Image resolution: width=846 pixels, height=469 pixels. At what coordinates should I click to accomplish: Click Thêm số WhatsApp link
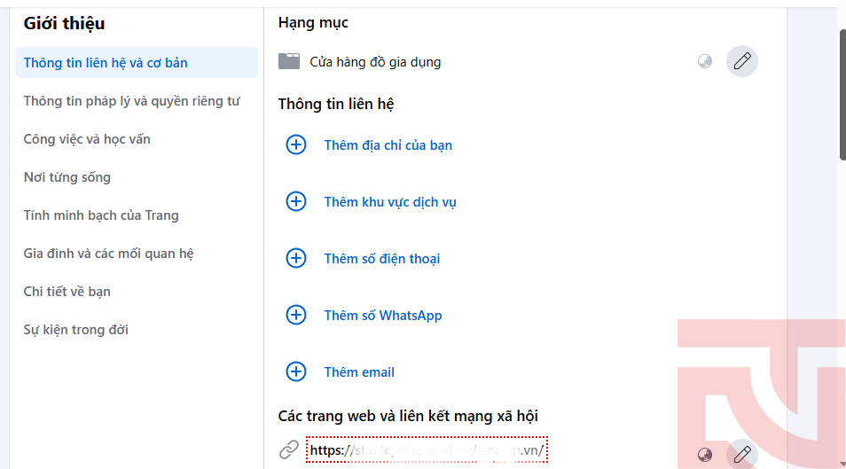[x=383, y=316]
